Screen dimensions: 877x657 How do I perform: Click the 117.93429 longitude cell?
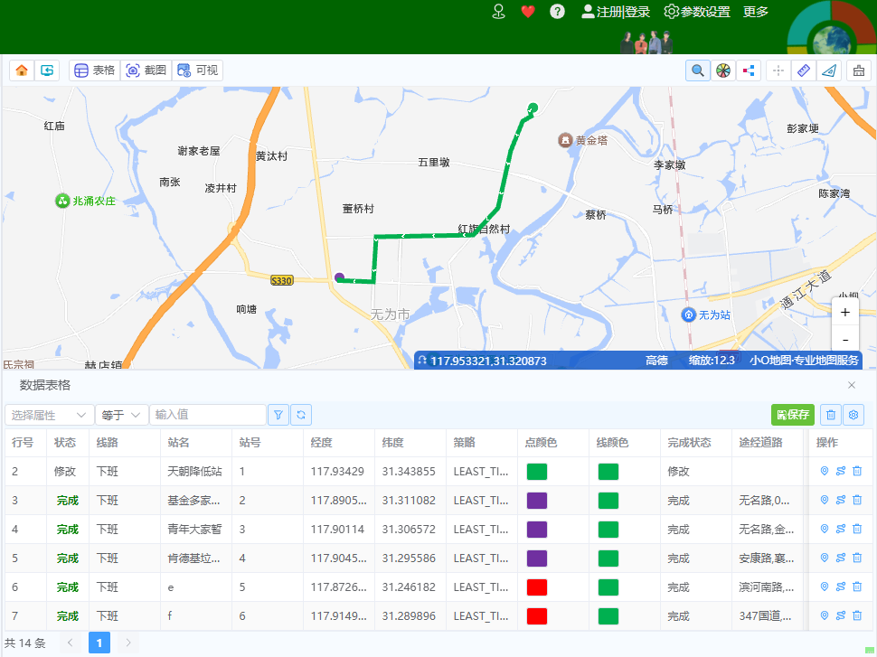click(337, 472)
